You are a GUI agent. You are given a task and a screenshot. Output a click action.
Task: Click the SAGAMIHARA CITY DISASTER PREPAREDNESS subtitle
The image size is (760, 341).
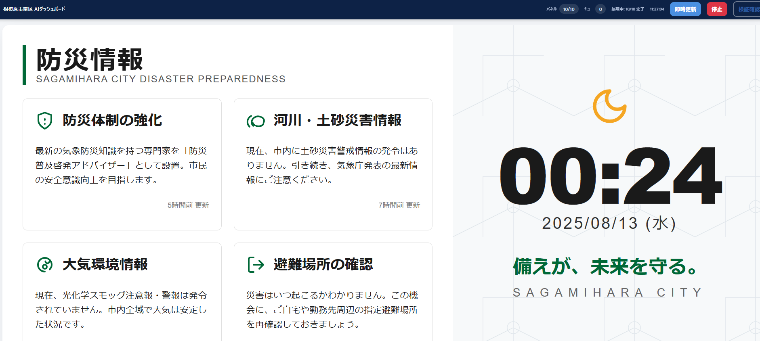161,79
